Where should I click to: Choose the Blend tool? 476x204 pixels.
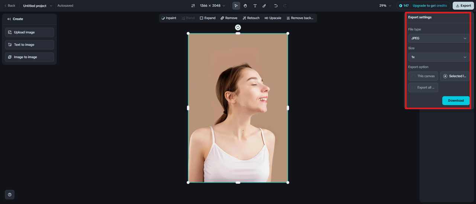click(188, 18)
